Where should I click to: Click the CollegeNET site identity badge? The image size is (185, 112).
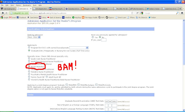click(19, 13)
